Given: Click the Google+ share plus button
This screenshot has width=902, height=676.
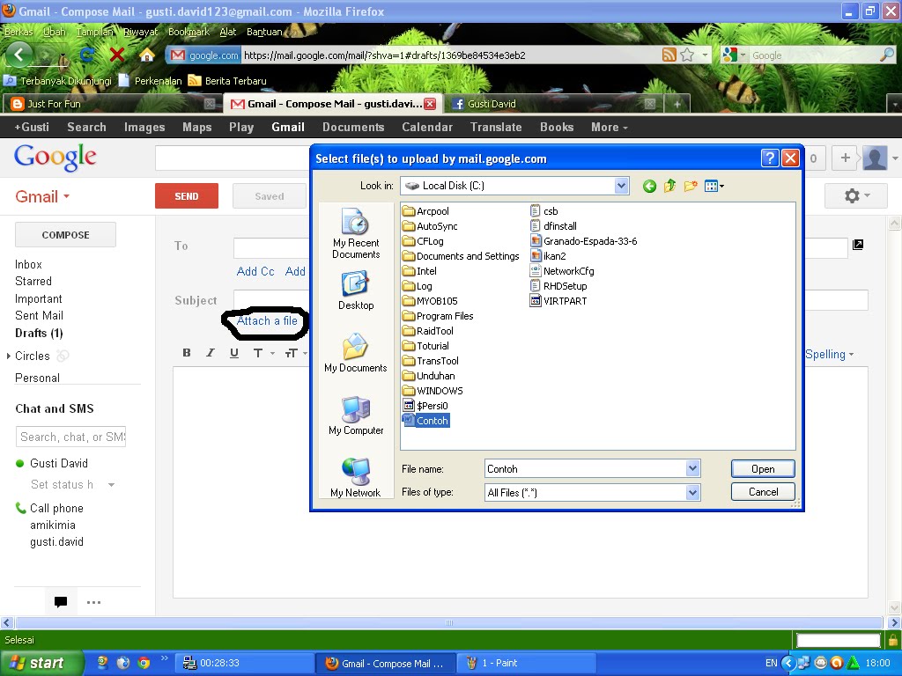Looking at the screenshot, I should (x=845, y=158).
